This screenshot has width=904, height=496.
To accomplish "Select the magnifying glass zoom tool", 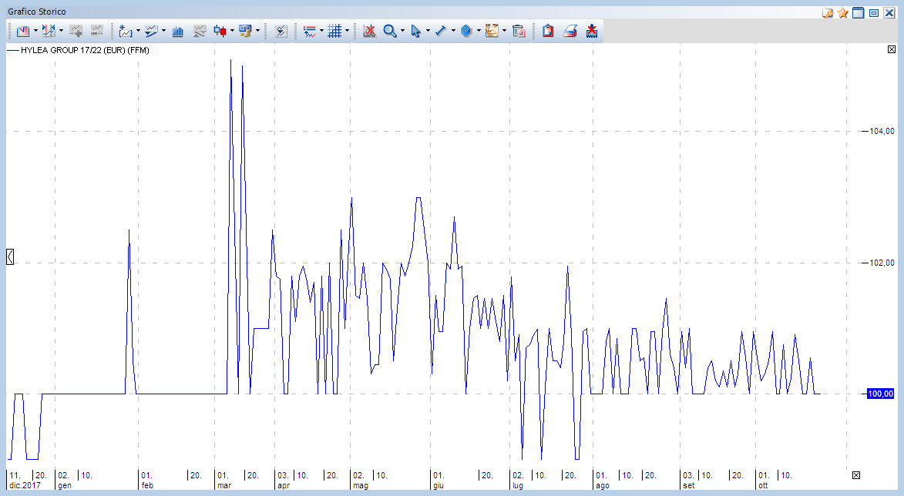I will click(x=390, y=32).
